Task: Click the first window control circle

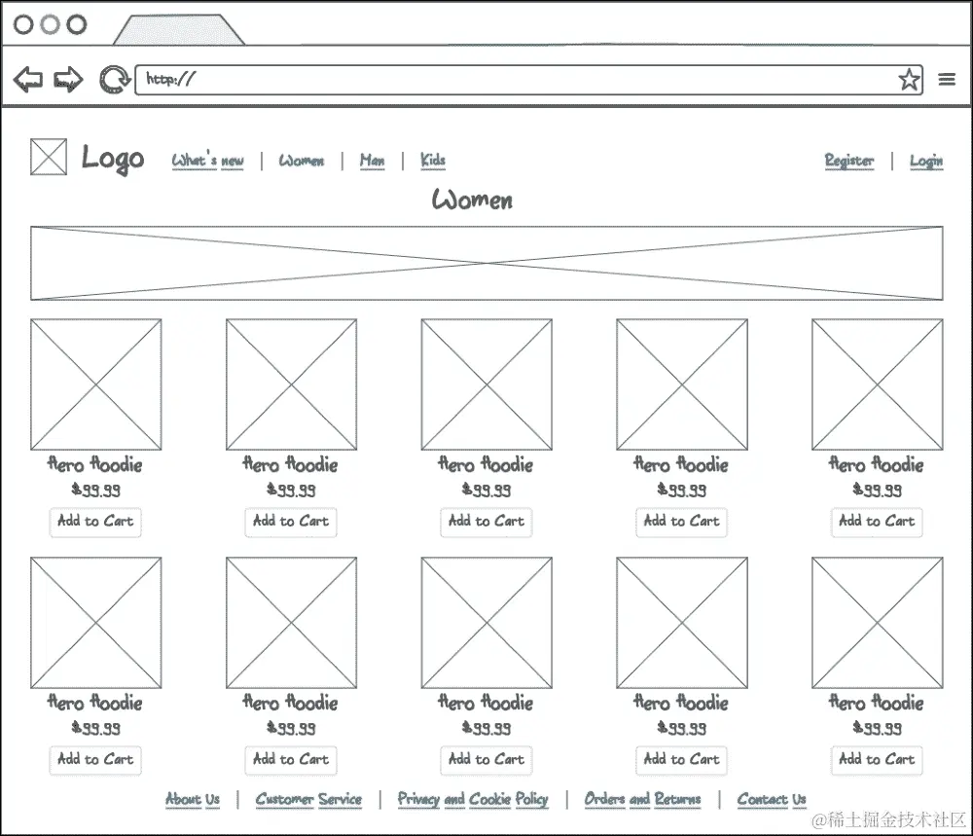Action: coord(23,24)
